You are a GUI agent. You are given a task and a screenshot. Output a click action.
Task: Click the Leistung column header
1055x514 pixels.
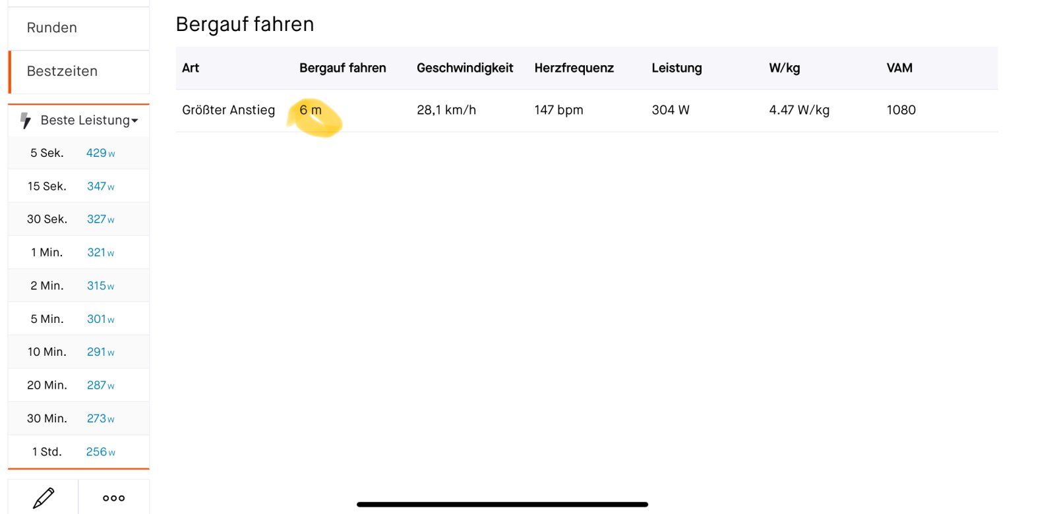click(x=677, y=68)
